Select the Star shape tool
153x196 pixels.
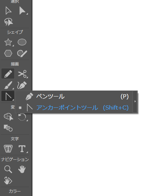point(8,42)
